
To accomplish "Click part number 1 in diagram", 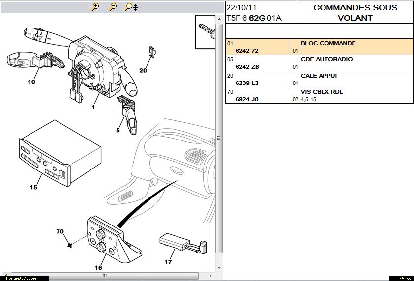I will tap(92, 107).
